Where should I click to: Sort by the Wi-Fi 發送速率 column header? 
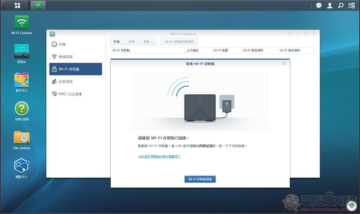click(x=259, y=50)
